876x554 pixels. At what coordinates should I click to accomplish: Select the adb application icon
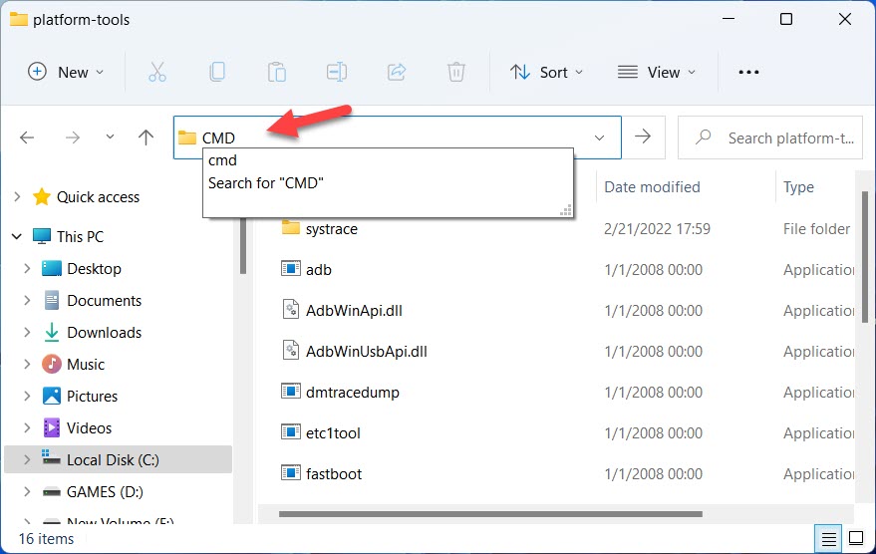click(x=291, y=269)
